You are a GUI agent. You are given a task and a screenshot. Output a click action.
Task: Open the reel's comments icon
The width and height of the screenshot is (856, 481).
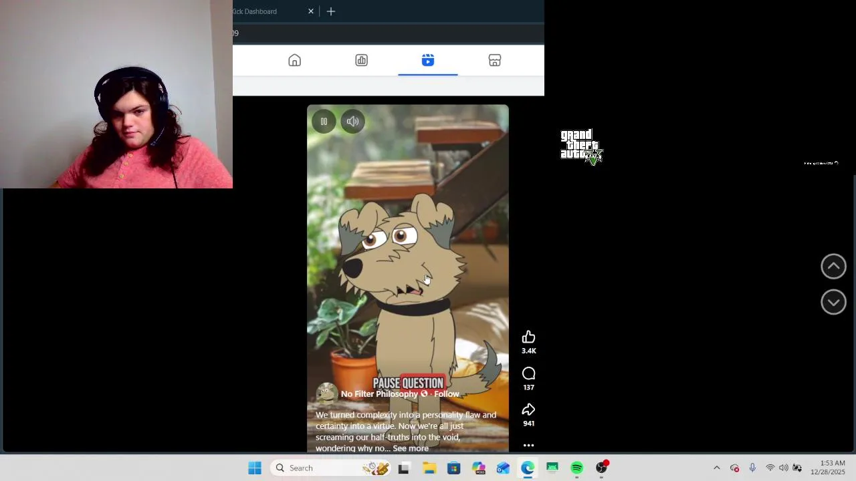pos(528,373)
